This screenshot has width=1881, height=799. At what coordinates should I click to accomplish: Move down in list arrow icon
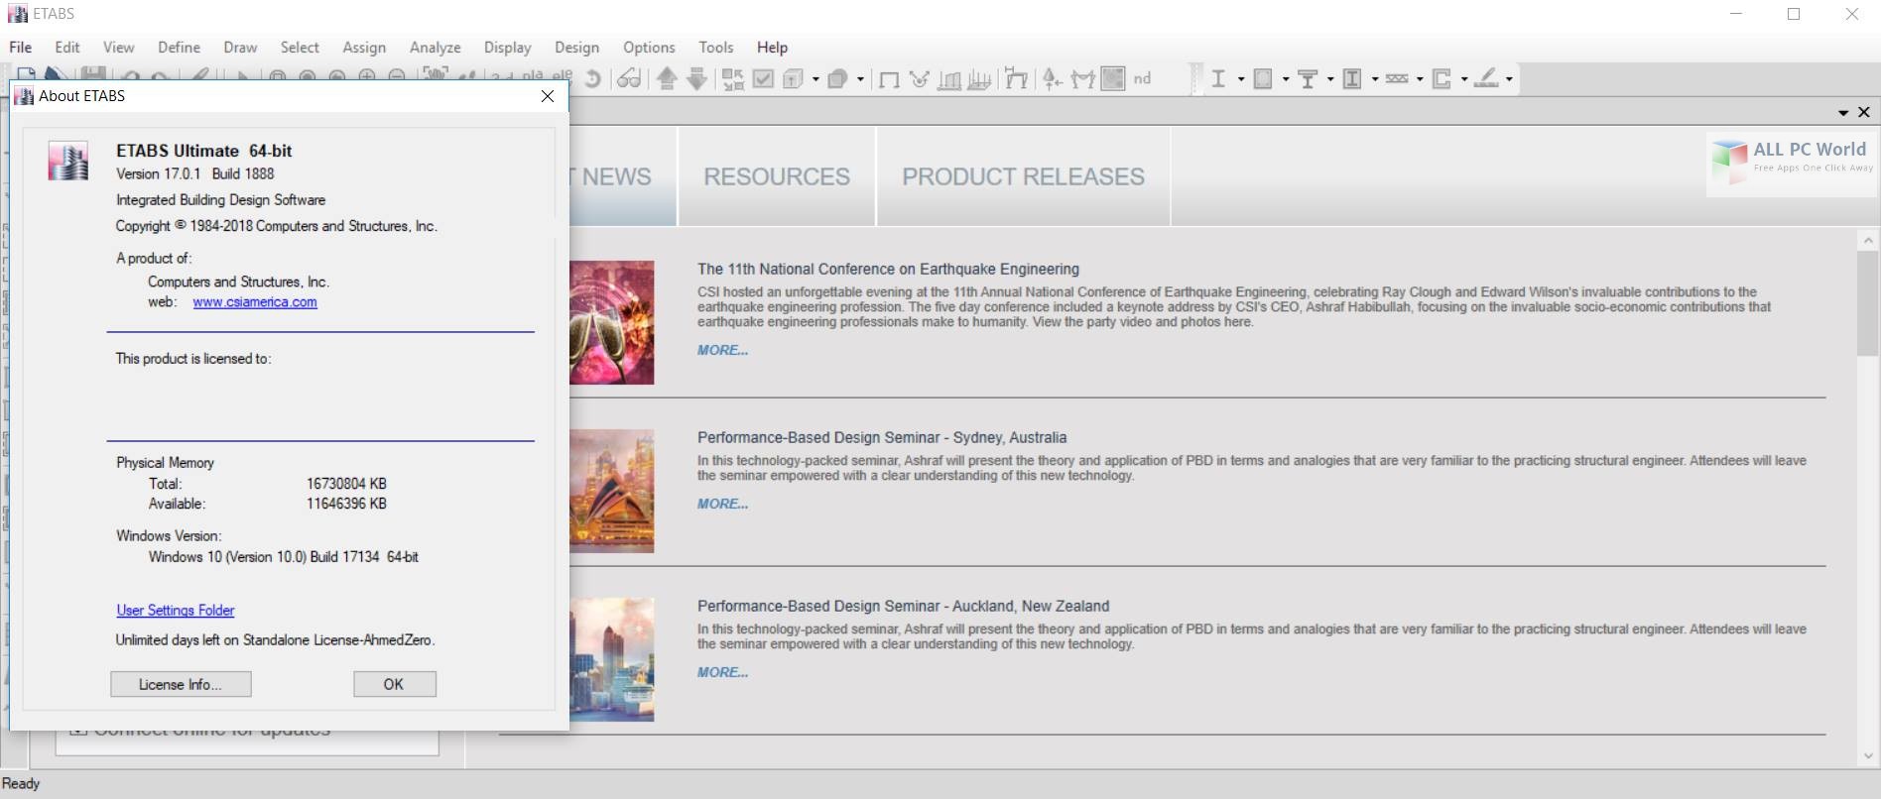click(697, 79)
